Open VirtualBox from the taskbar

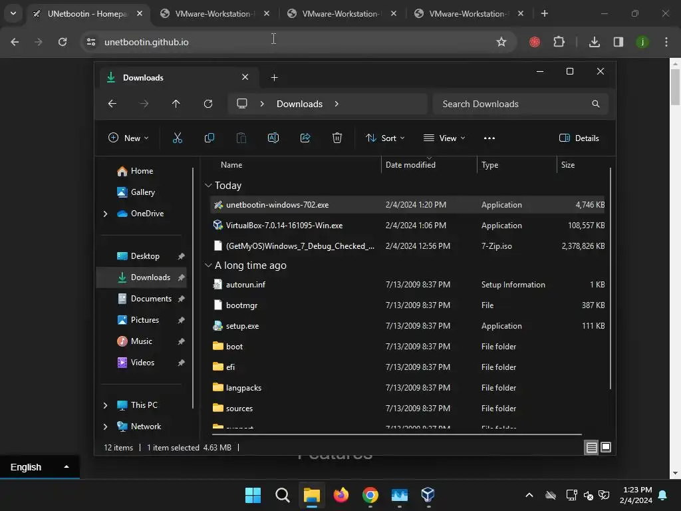(x=428, y=495)
